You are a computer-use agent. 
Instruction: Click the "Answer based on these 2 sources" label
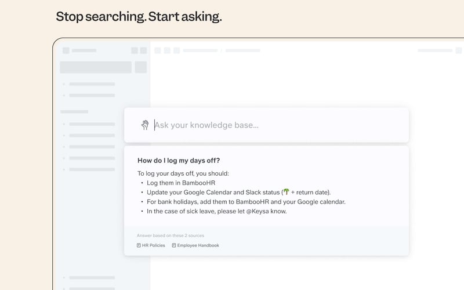pos(171,235)
